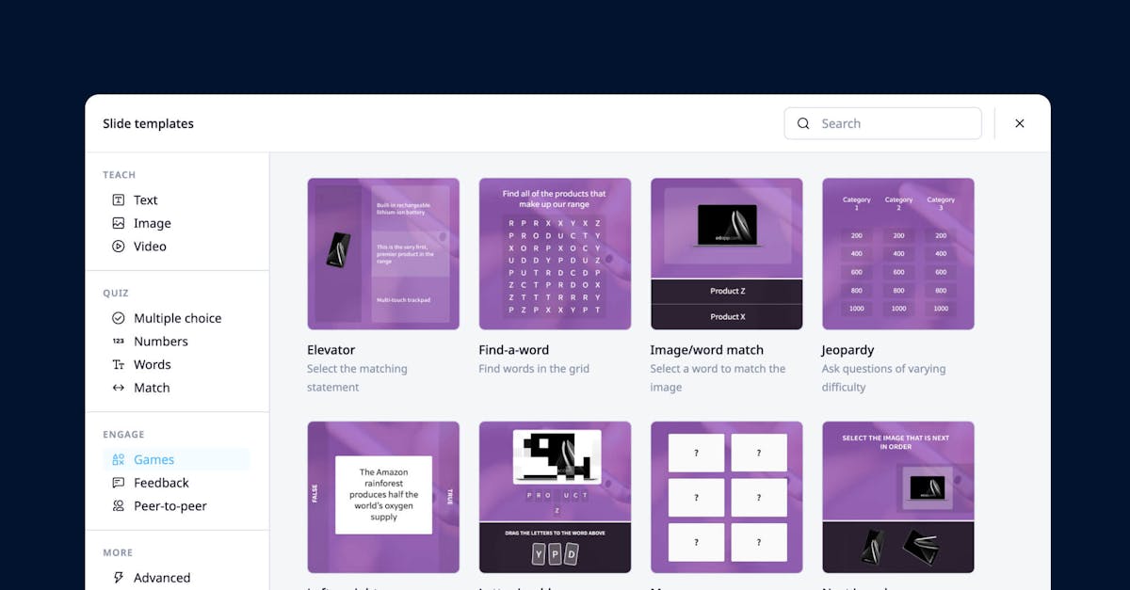The width and height of the screenshot is (1130, 590).
Task: Open Feedback via its speech bubble icon
Action: (119, 483)
